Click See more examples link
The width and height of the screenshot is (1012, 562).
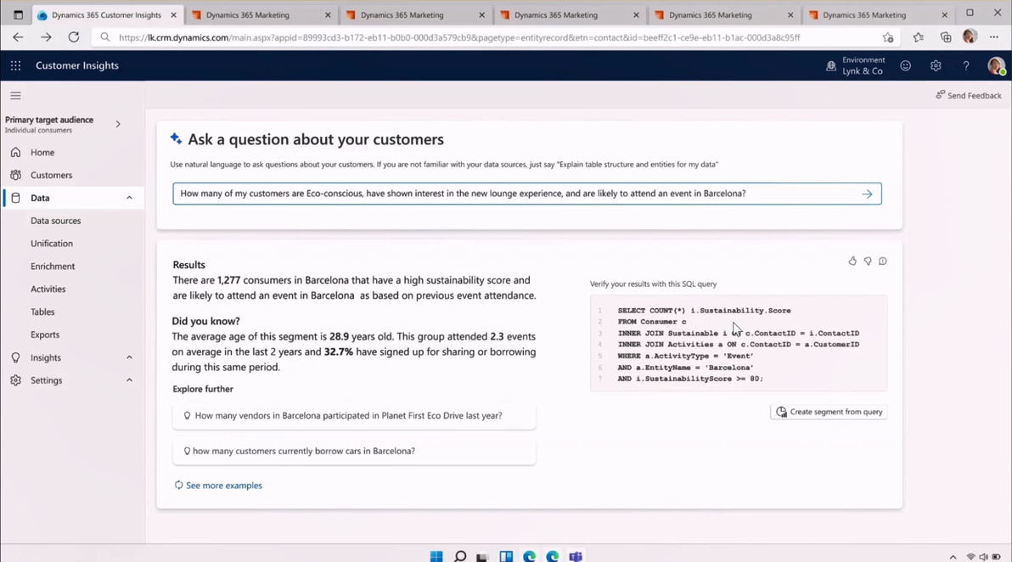click(x=218, y=486)
